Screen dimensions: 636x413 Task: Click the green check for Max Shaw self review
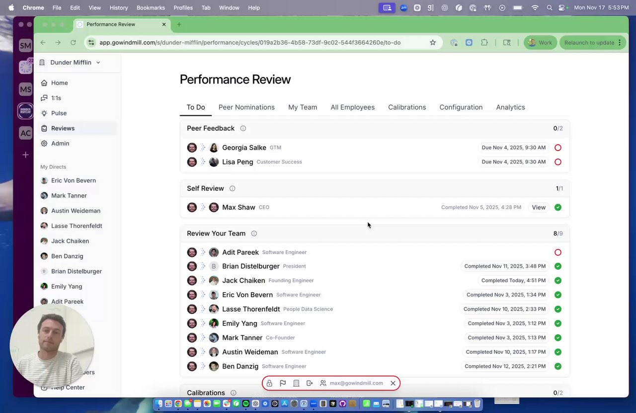tap(558, 207)
